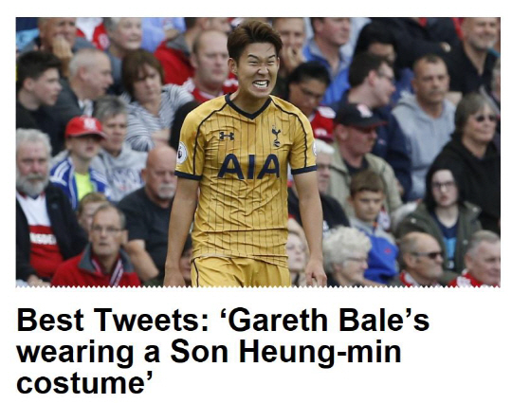Click the footballer photo thumbnail

coord(258,152)
